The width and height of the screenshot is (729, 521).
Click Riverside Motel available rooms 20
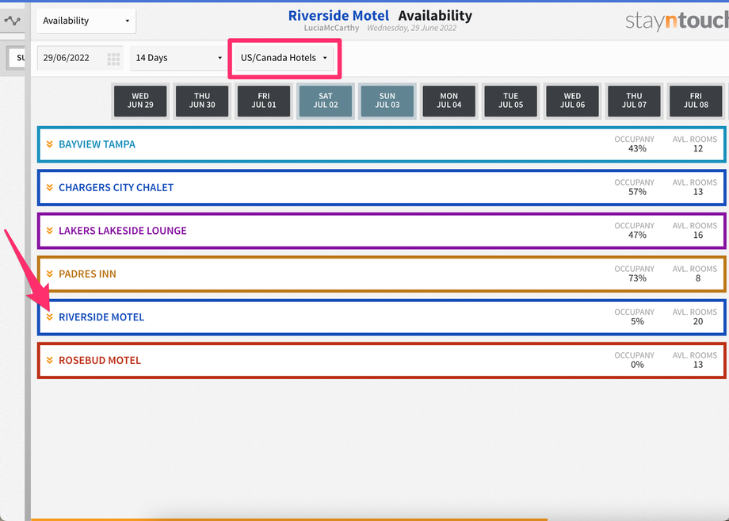[698, 322]
